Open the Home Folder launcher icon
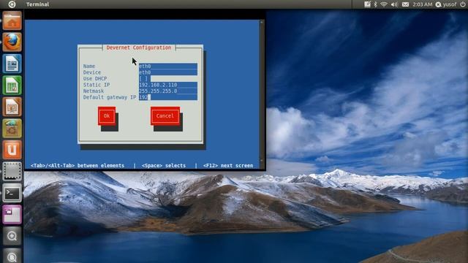Screen dimensions: 468x263 tap(12, 20)
